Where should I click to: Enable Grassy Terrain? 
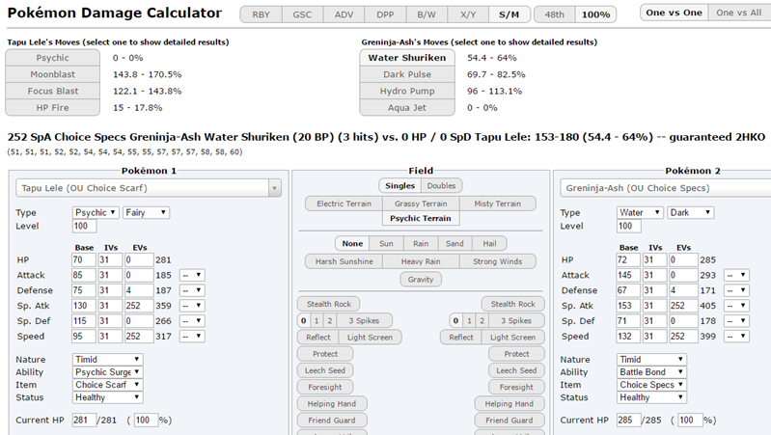click(421, 204)
